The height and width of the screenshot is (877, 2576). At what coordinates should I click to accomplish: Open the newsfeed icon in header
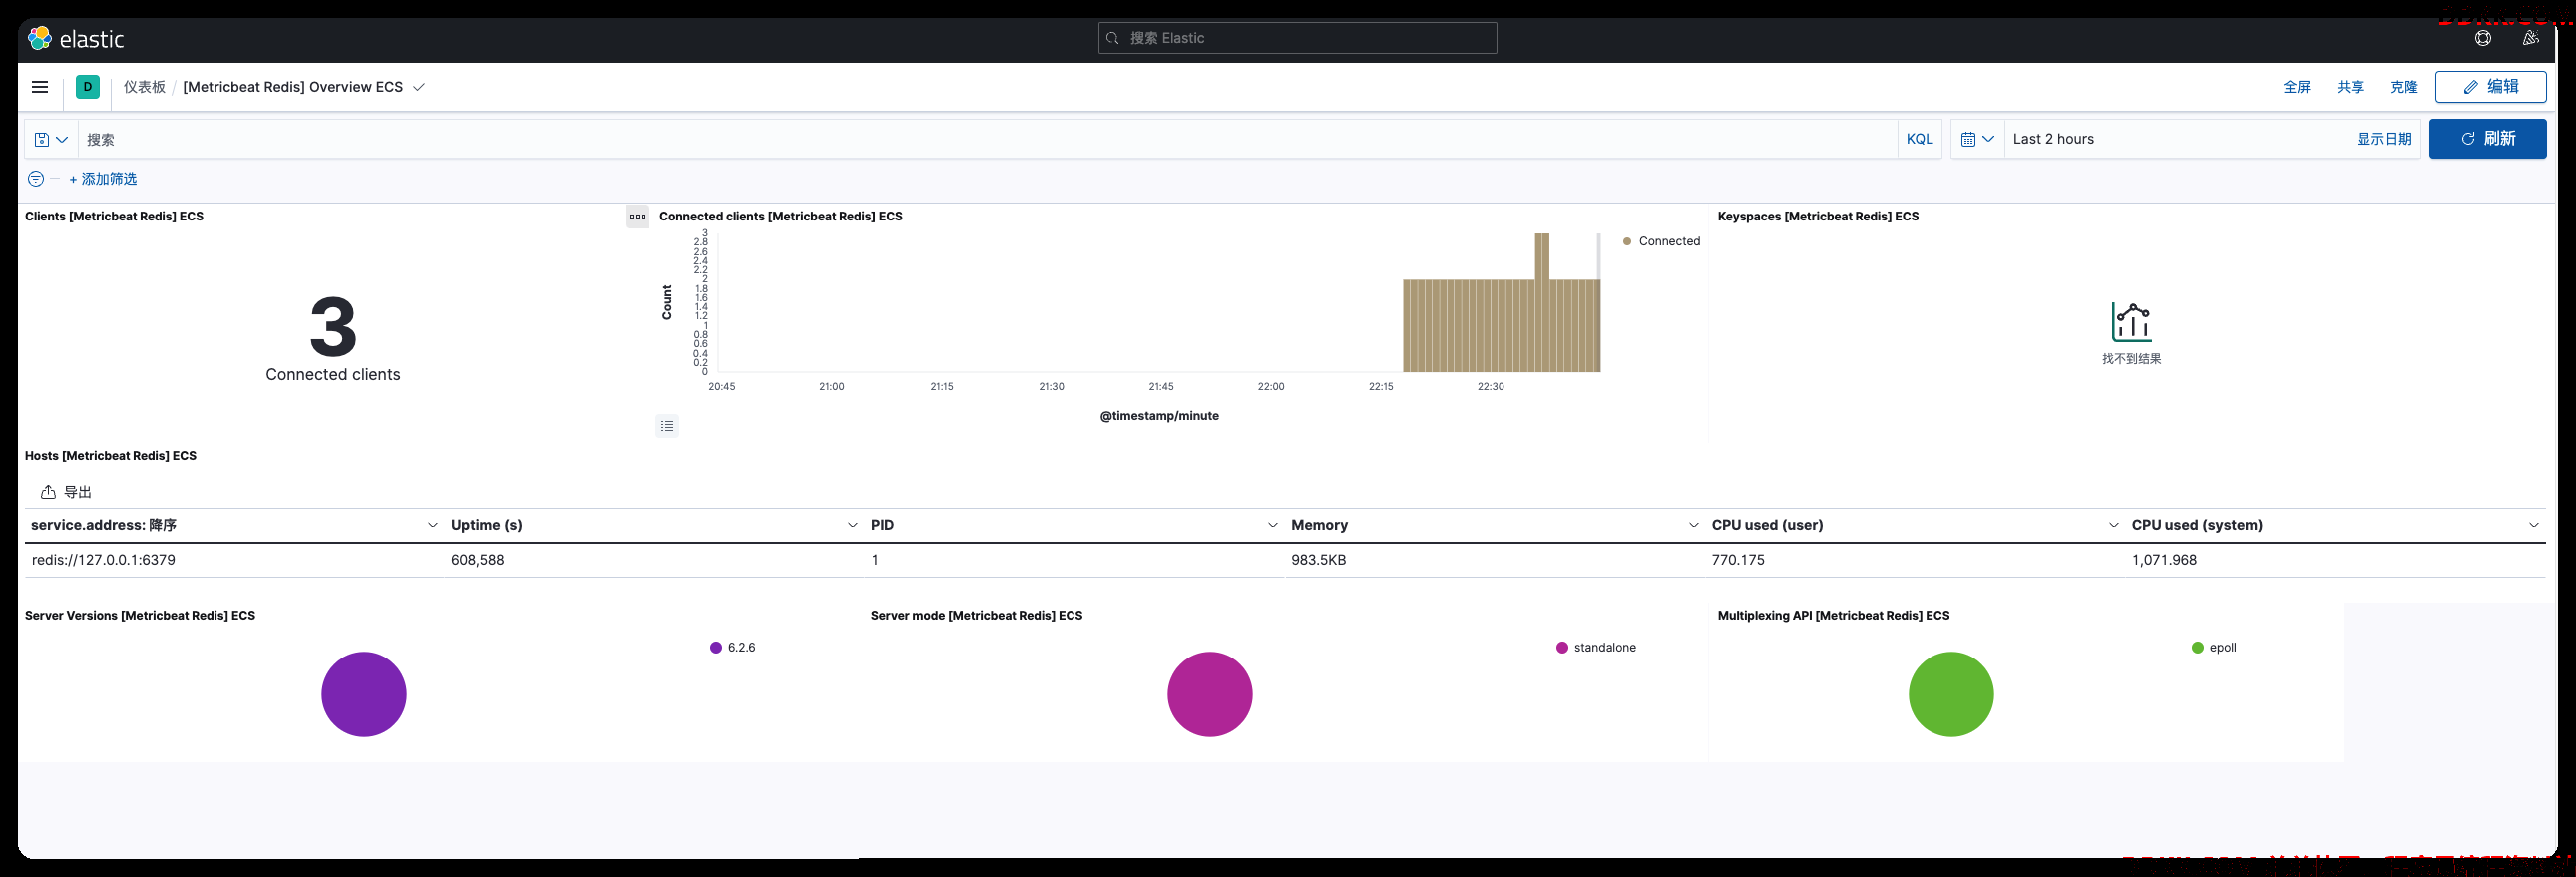[x=2530, y=38]
